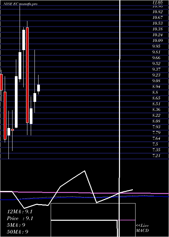This screenshot has height=237, width=169.
Task: Select the 8.8 price label
Action: 155,92
